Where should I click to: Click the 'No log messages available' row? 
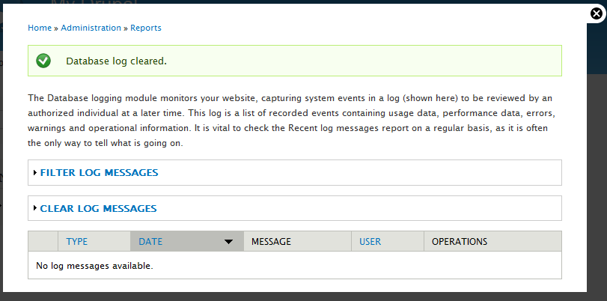(94, 266)
